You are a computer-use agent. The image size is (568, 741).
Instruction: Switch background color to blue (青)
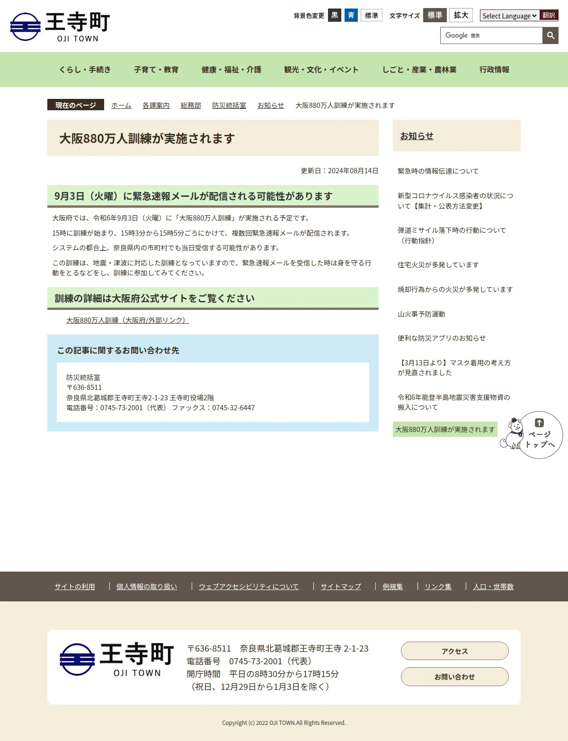point(351,15)
